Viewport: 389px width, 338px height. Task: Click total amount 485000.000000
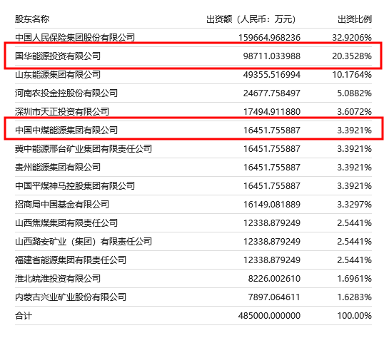(x=269, y=316)
